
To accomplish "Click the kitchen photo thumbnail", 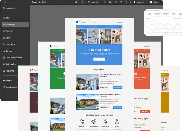I will (x=93, y=36).
